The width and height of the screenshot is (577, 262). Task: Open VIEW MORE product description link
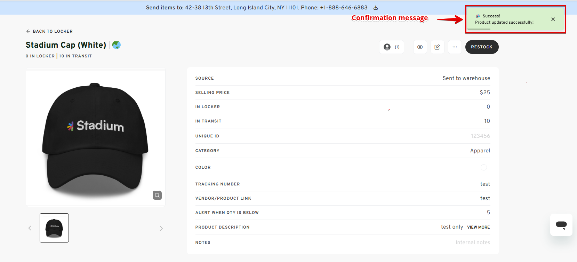click(479, 227)
